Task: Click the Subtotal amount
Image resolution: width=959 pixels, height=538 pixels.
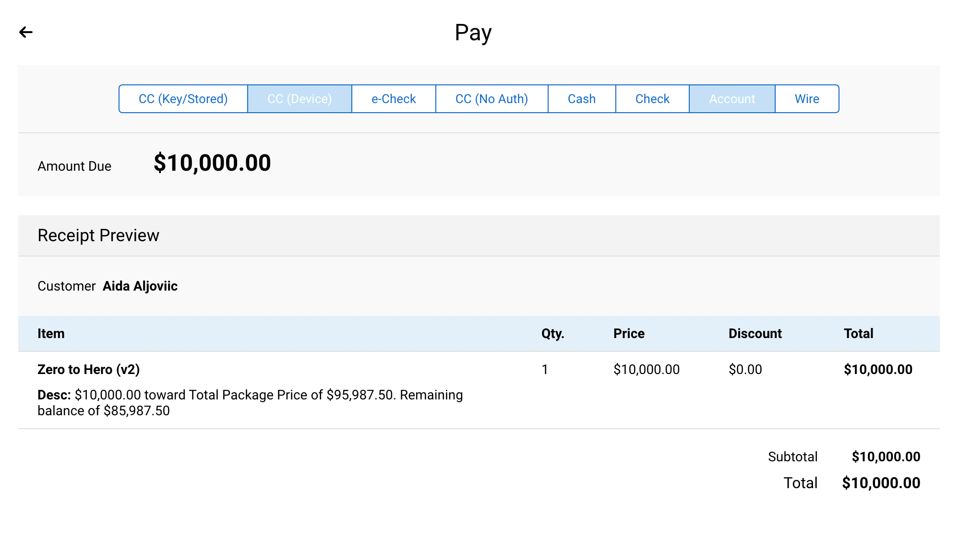Action: pos(886,456)
